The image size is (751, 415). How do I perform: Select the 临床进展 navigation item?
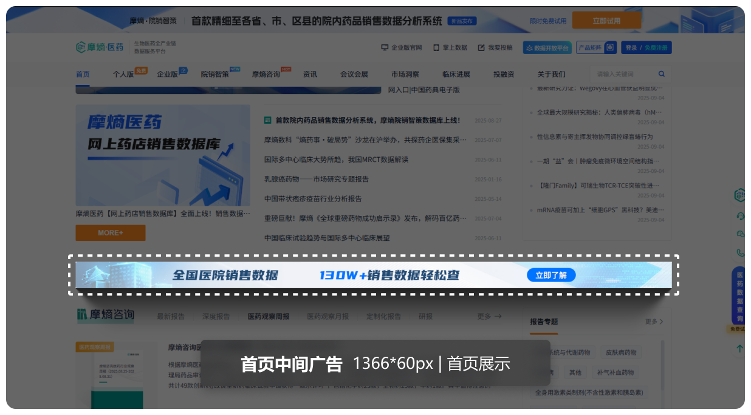(456, 74)
